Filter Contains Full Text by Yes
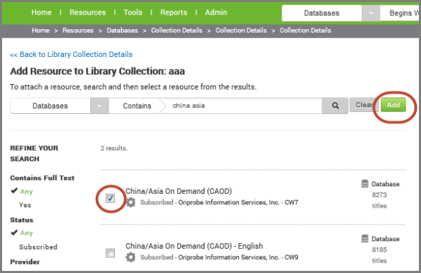This screenshot has height=273, width=421. coord(25,205)
